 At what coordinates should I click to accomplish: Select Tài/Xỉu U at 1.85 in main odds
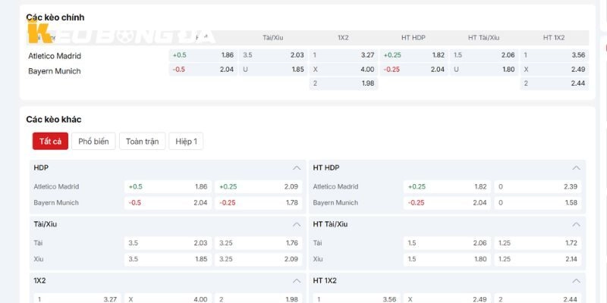273,70
